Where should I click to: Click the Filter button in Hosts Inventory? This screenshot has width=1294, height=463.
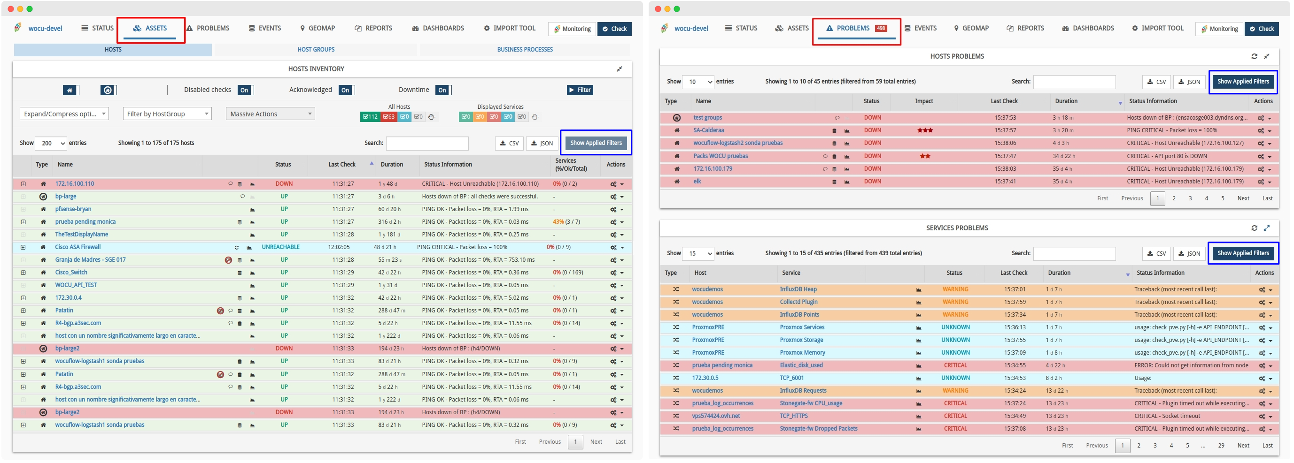pos(580,90)
